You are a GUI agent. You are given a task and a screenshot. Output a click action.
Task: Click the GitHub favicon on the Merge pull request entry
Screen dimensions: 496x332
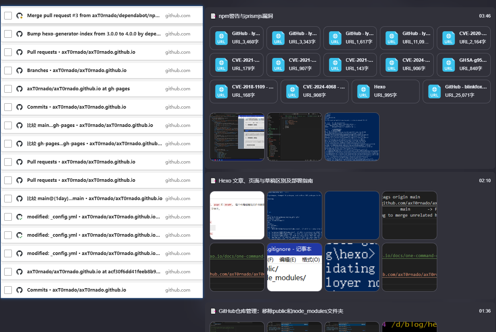19,16
